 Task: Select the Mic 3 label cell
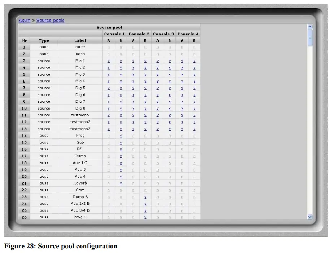point(80,74)
